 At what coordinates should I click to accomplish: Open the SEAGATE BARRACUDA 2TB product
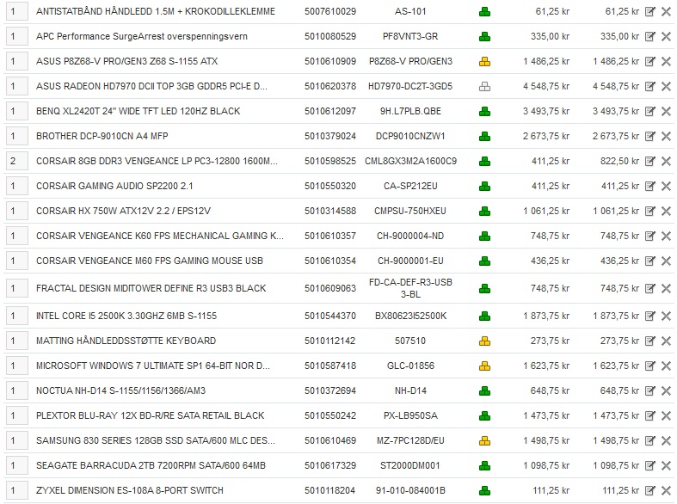(x=151, y=465)
